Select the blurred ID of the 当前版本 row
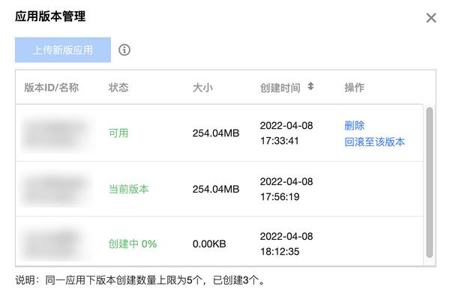Image resolution: width=450 pixels, height=296 pixels. (57, 189)
